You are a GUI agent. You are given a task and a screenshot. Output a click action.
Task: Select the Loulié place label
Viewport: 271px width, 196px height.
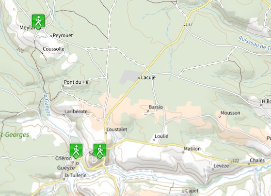(161, 136)
